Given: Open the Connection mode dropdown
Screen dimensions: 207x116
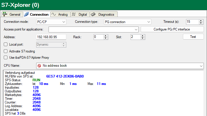Looking at the screenshot, I should 64,22.
